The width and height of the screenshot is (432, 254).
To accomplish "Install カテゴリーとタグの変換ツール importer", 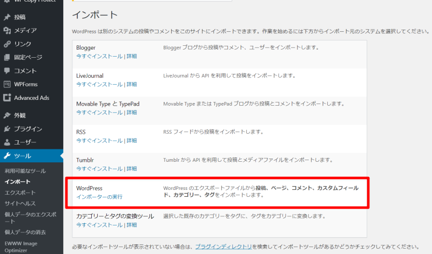I will click(99, 225).
